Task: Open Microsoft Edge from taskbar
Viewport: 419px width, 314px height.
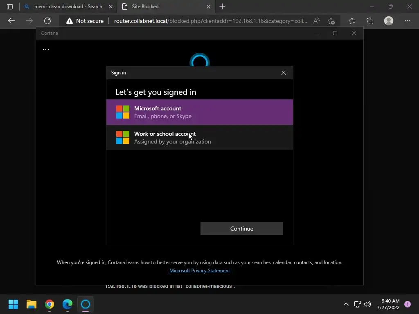Action: point(68,304)
